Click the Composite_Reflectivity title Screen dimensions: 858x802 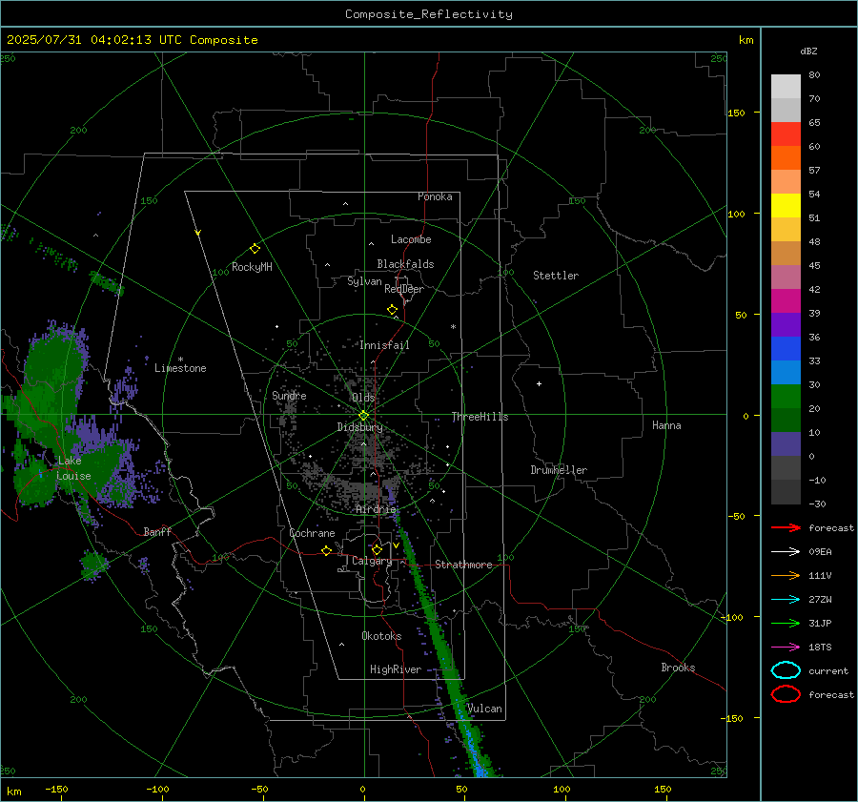(x=429, y=14)
